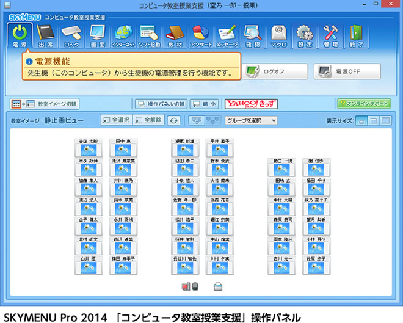
Task: Open the アンケート survey function
Action: (201, 35)
